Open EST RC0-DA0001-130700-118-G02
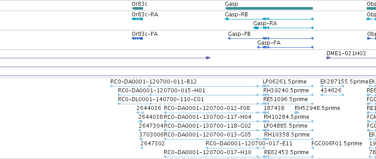The image size is (376, 159). [207, 126]
